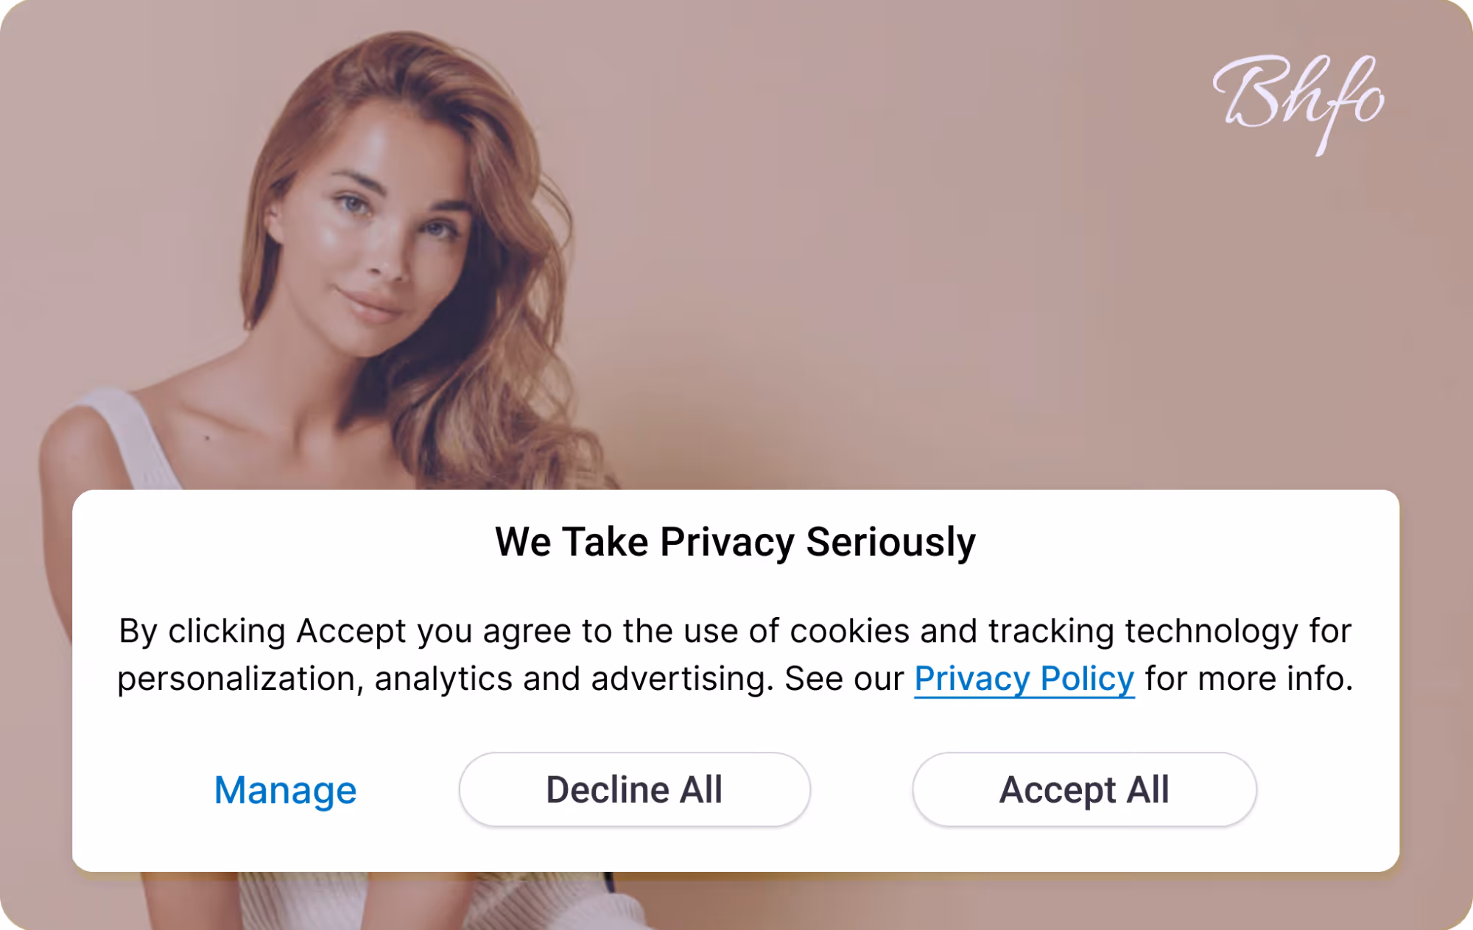Screen dimensions: 1473x930
Task: Reject personalization cookies with Decline All
Action: [633, 789]
